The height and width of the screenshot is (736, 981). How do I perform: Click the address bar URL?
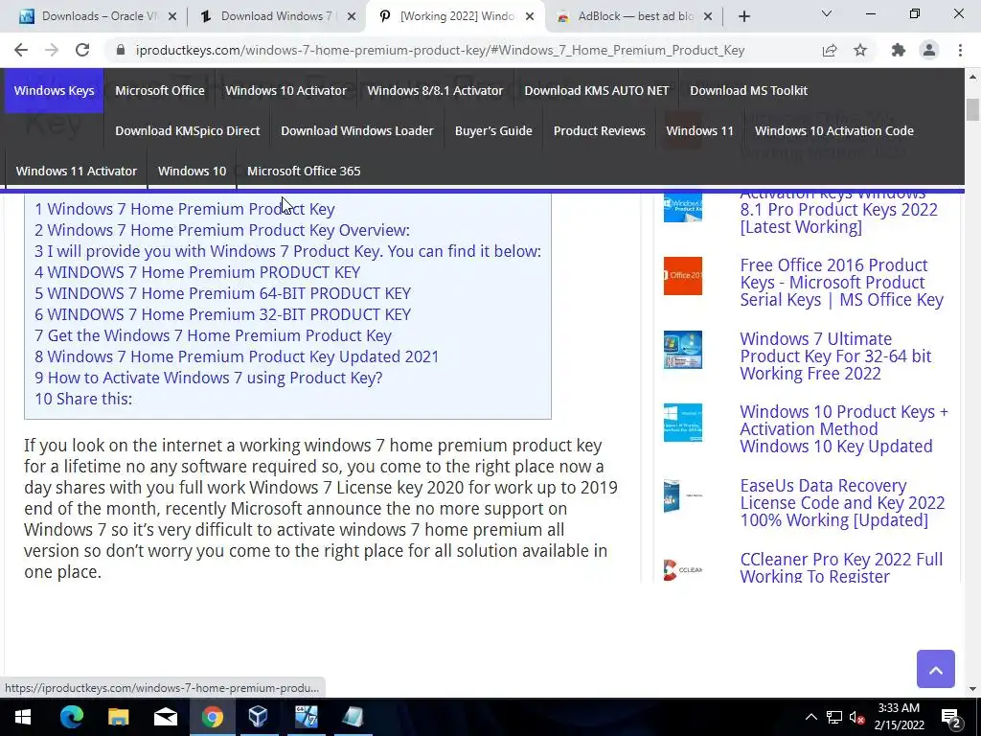click(439, 50)
